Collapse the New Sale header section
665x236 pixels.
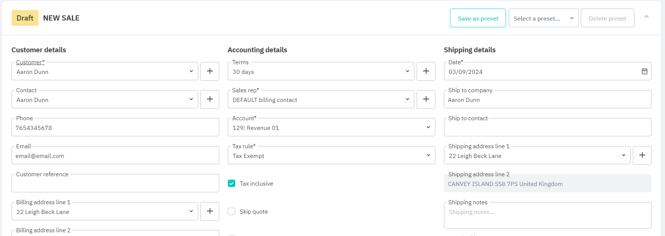pos(646,17)
